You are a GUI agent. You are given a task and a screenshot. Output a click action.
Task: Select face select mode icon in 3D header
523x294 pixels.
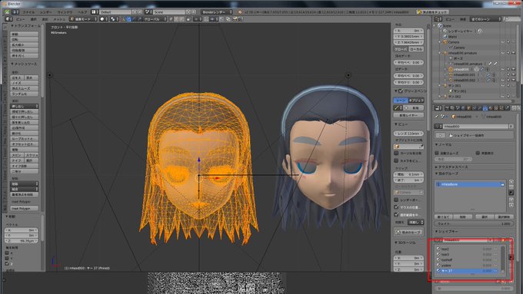click(182, 19)
